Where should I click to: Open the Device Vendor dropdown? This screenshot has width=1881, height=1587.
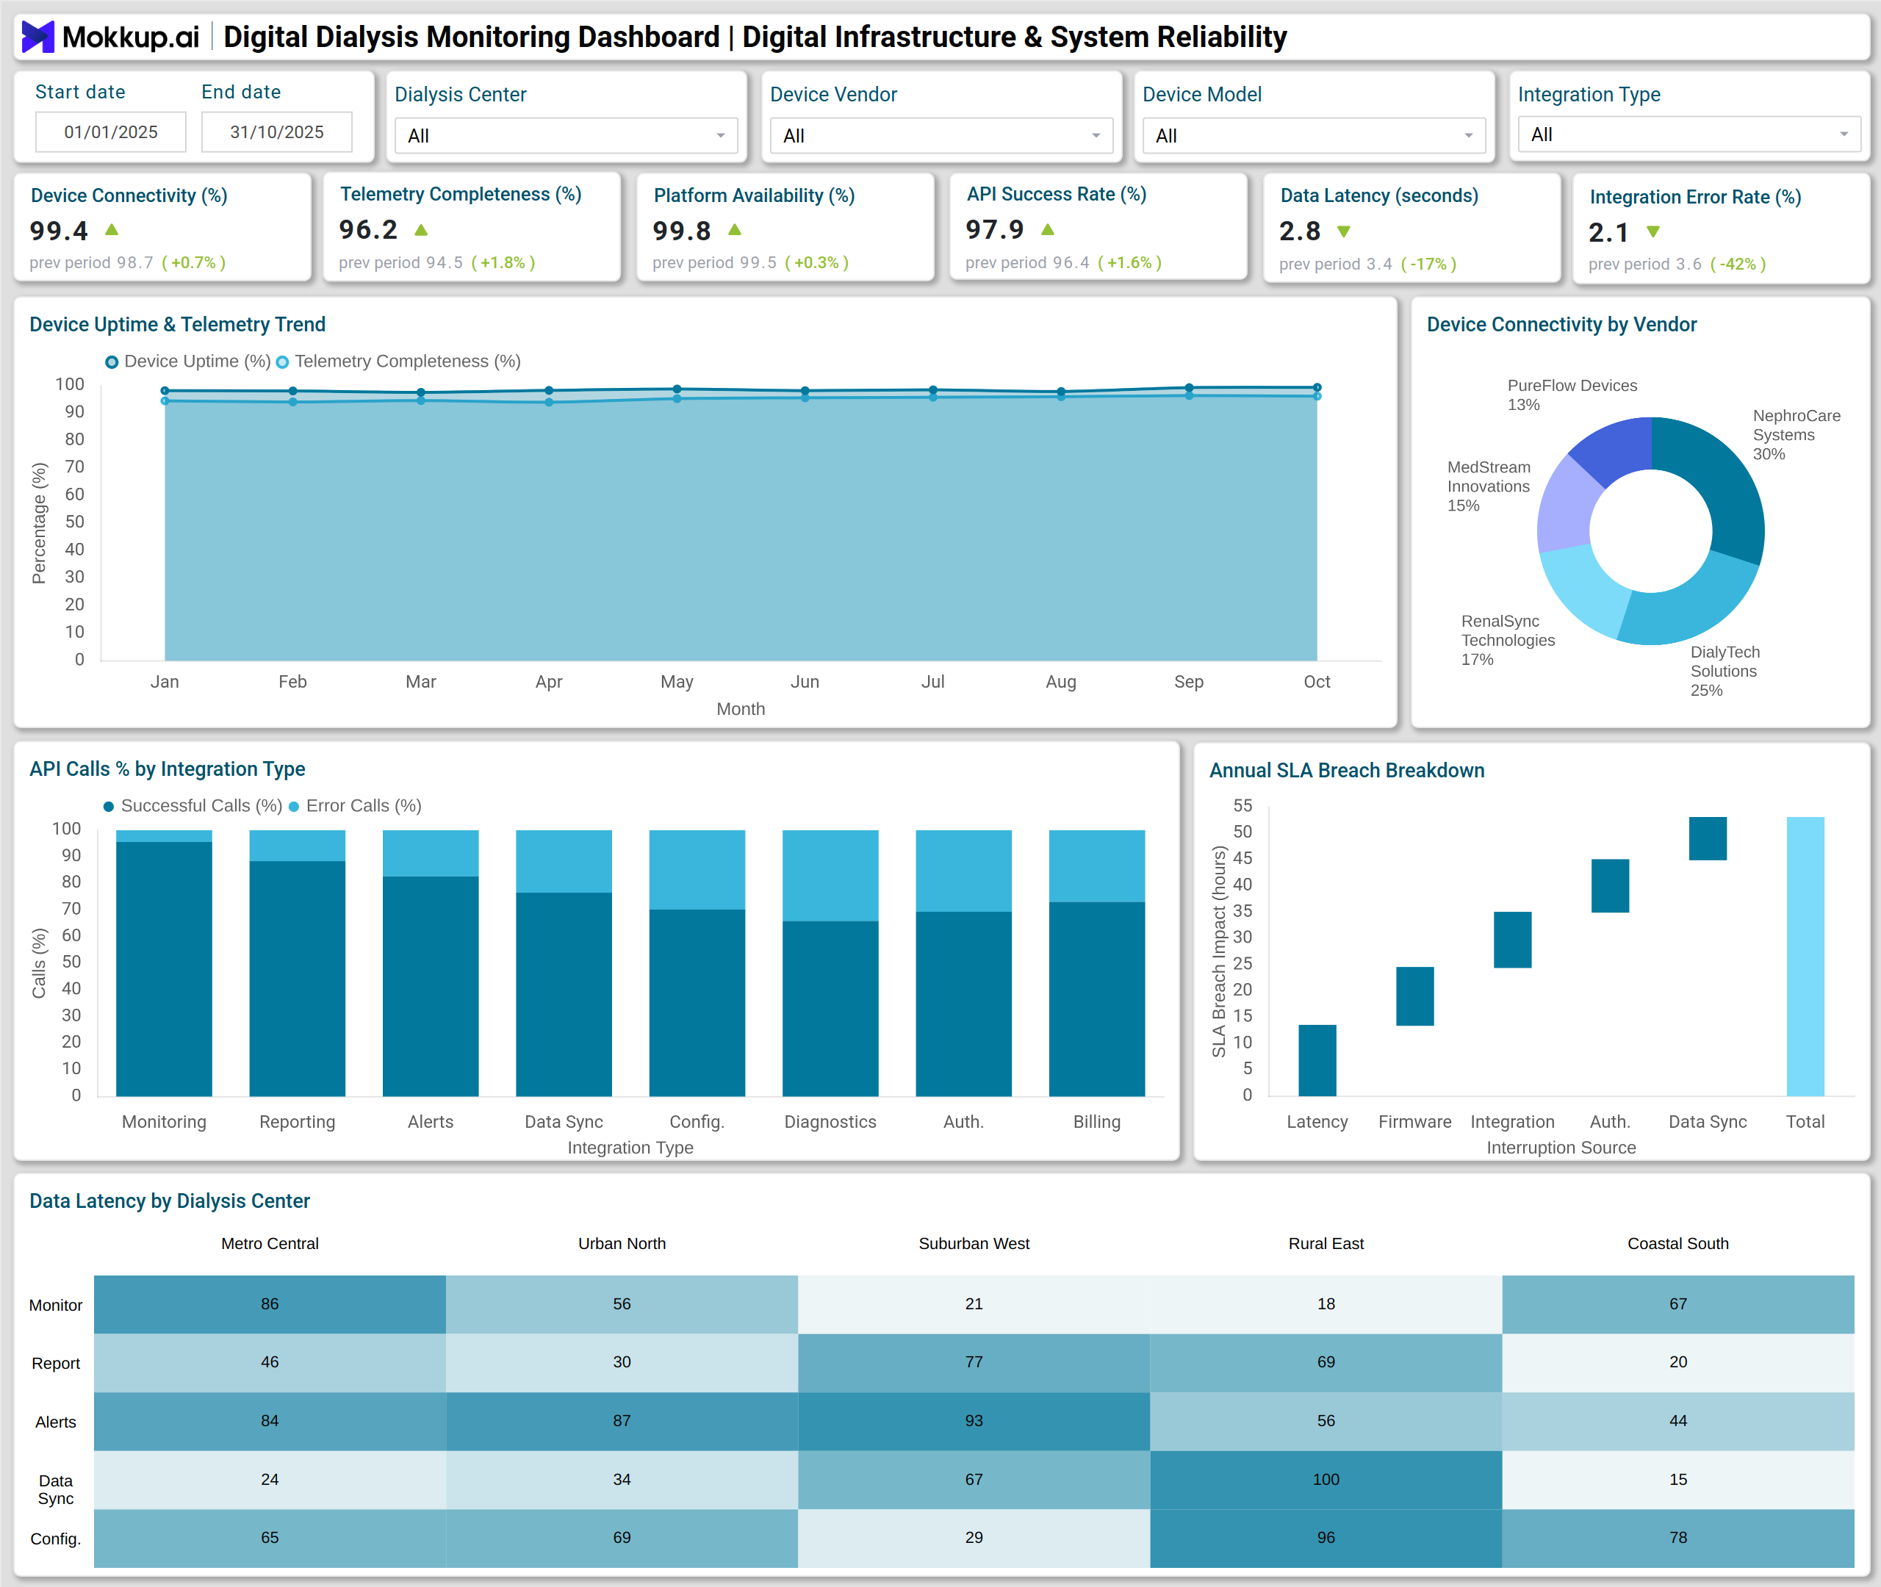[941, 136]
